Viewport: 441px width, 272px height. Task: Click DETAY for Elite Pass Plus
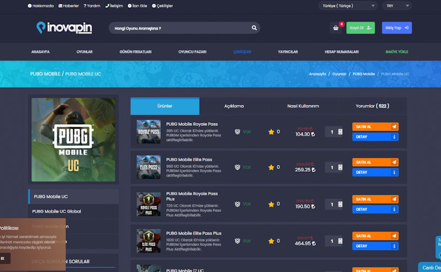pos(375,246)
